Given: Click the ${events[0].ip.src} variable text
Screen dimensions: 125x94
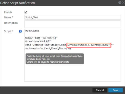Looking at the screenshot, I should [99, 45].
